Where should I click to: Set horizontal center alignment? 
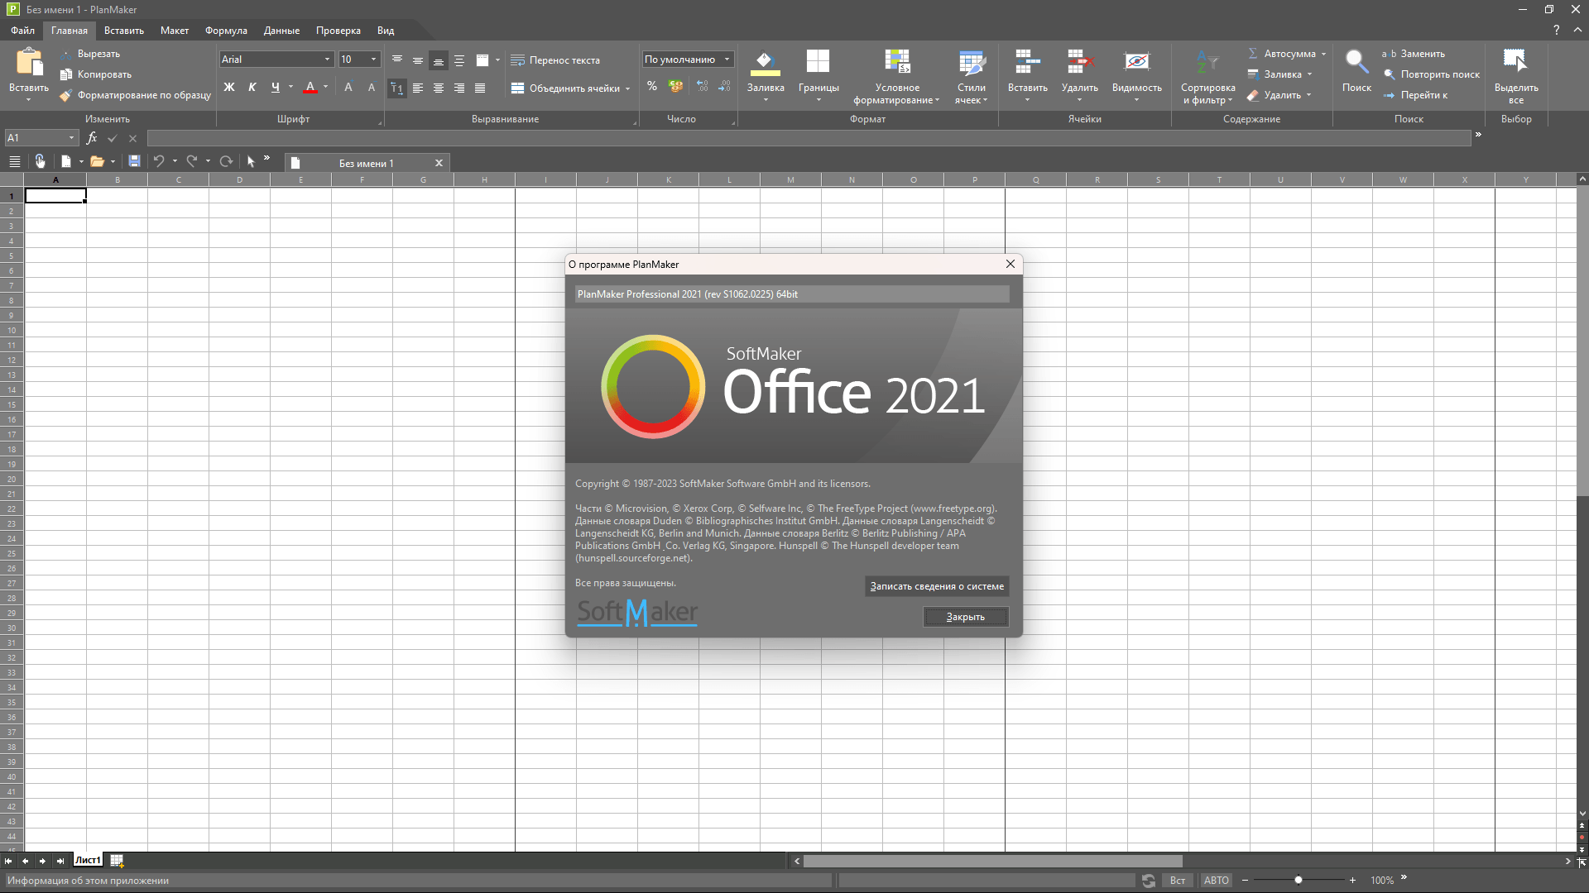tap(439, 88)
